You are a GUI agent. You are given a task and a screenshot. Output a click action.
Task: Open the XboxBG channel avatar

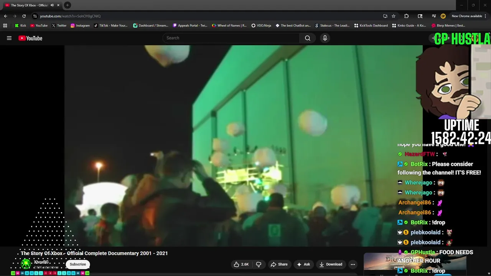[26, 264]
